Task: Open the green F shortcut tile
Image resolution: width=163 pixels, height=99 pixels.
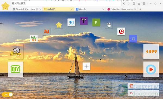Action: 96,22
